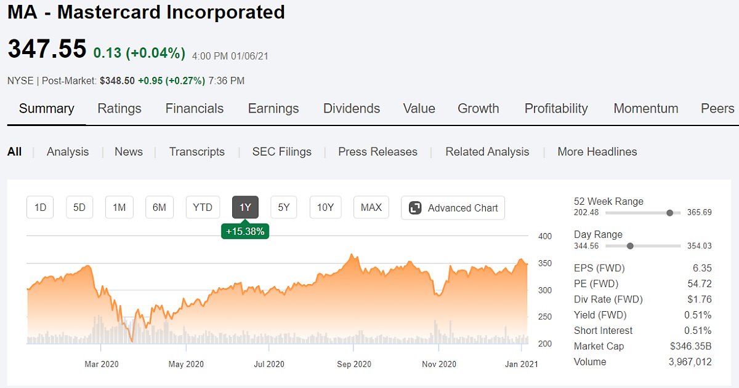The width and height of the screenshot is (739, 388).
Task: Click the Short Interest label
Action: [604, 331]
